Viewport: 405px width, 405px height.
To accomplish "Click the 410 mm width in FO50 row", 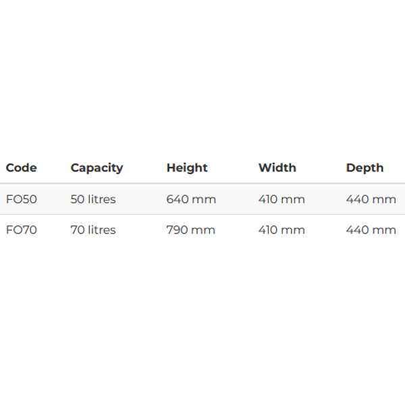I will [281, 199].
